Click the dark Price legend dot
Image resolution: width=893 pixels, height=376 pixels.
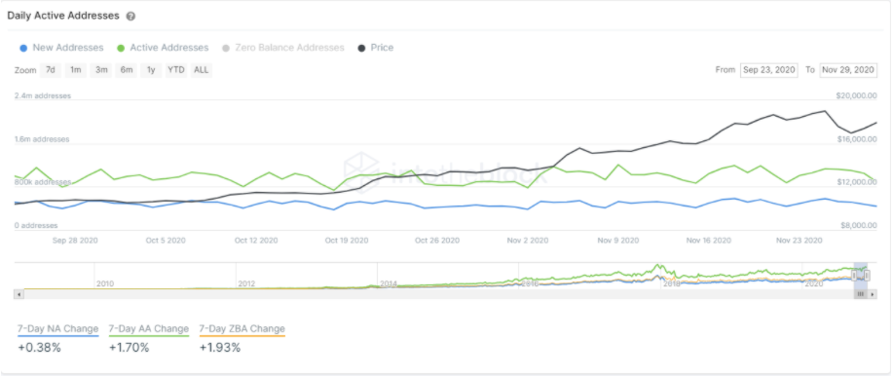[x=361, y=48]
